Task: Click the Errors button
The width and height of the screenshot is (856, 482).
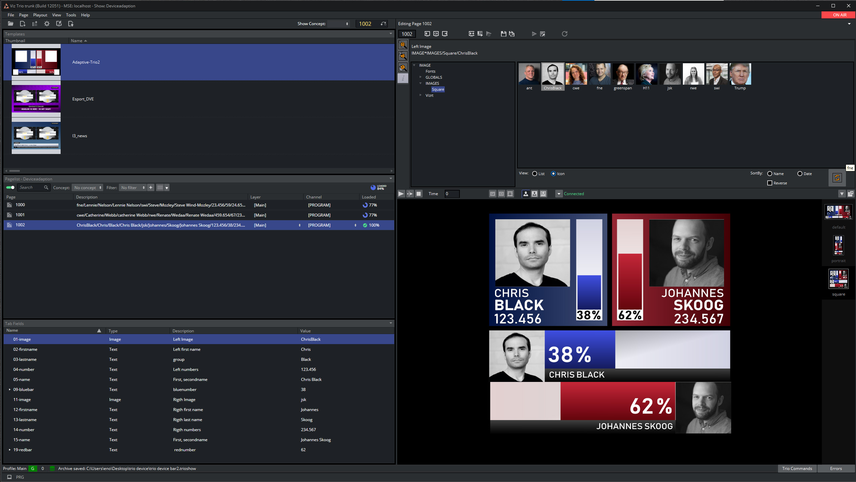Action: click(836, 469)
